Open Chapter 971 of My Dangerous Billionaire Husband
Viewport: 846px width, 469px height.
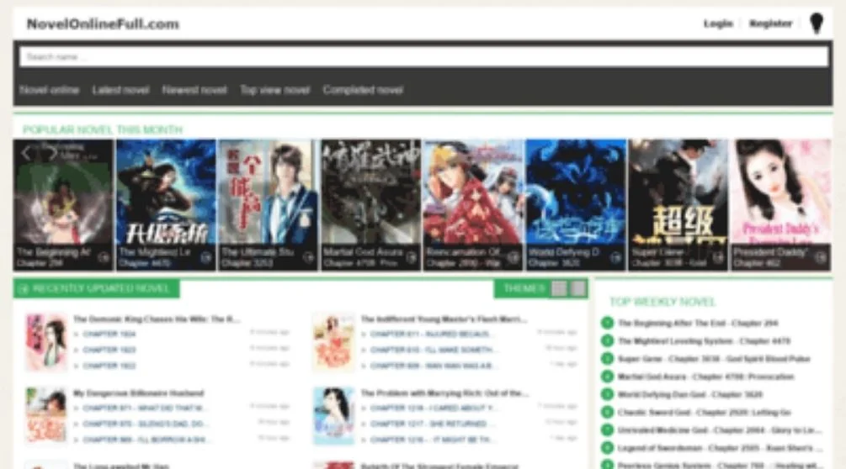(x=144, y=408)
